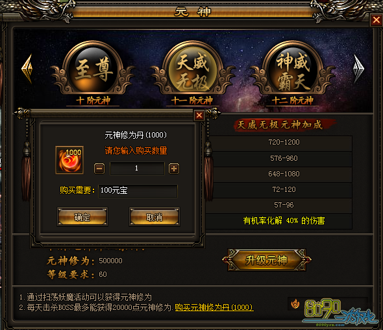This screenshot has height=330, width=383.
Task: Click the right silver arrow to see next tiers
Action: (x=358, y=69)
